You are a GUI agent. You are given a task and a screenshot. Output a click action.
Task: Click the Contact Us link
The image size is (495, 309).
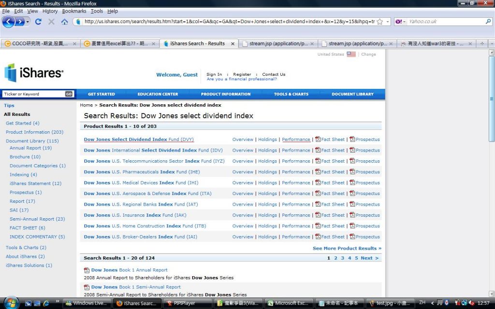[x=274, y=74]
